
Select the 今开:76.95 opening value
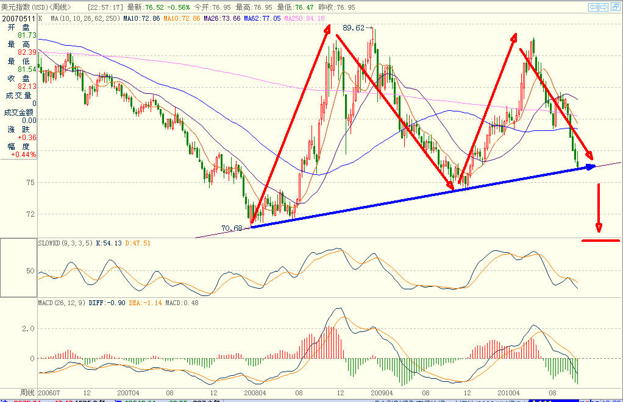pyautogui.click(x=213, y=7)
